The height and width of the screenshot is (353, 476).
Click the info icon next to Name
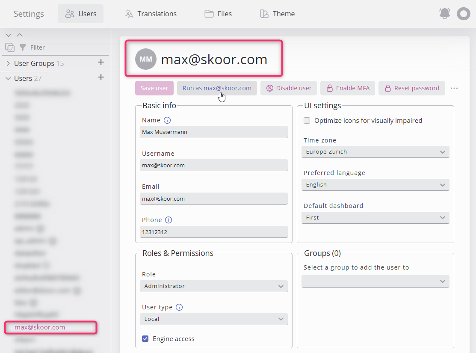pos(167,120)
